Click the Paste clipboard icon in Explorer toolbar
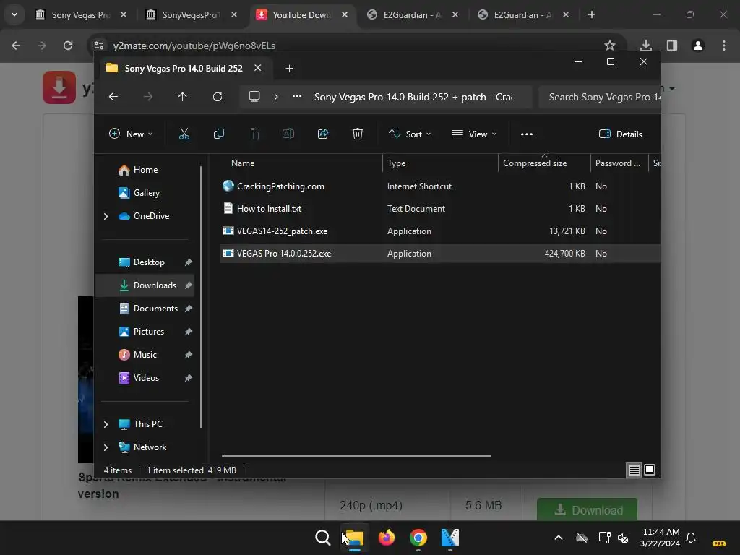This screenshot has height=555, width=740. [x=254, y=134]
